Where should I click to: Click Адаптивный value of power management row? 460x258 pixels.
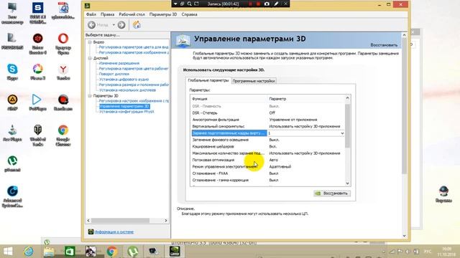pyautogui.click(x=280, y=167)
